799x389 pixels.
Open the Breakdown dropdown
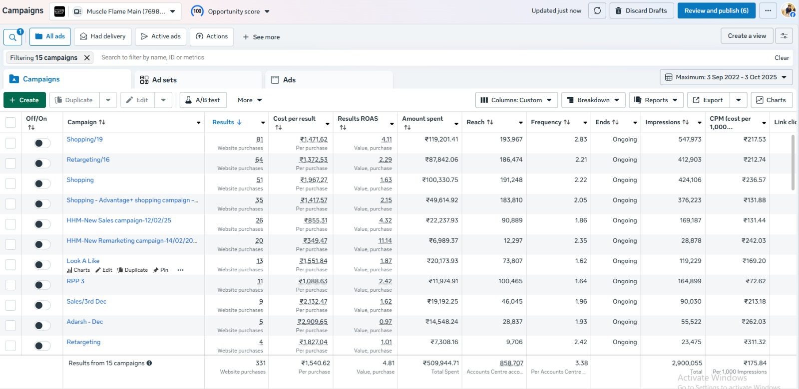pos(593,100)
